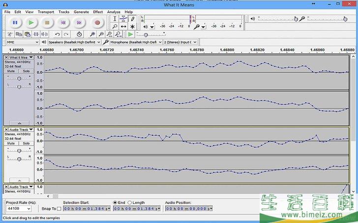Screen dimensions: 358x223
Task: Zoom in on the waveform
Action: pos(92,34)
